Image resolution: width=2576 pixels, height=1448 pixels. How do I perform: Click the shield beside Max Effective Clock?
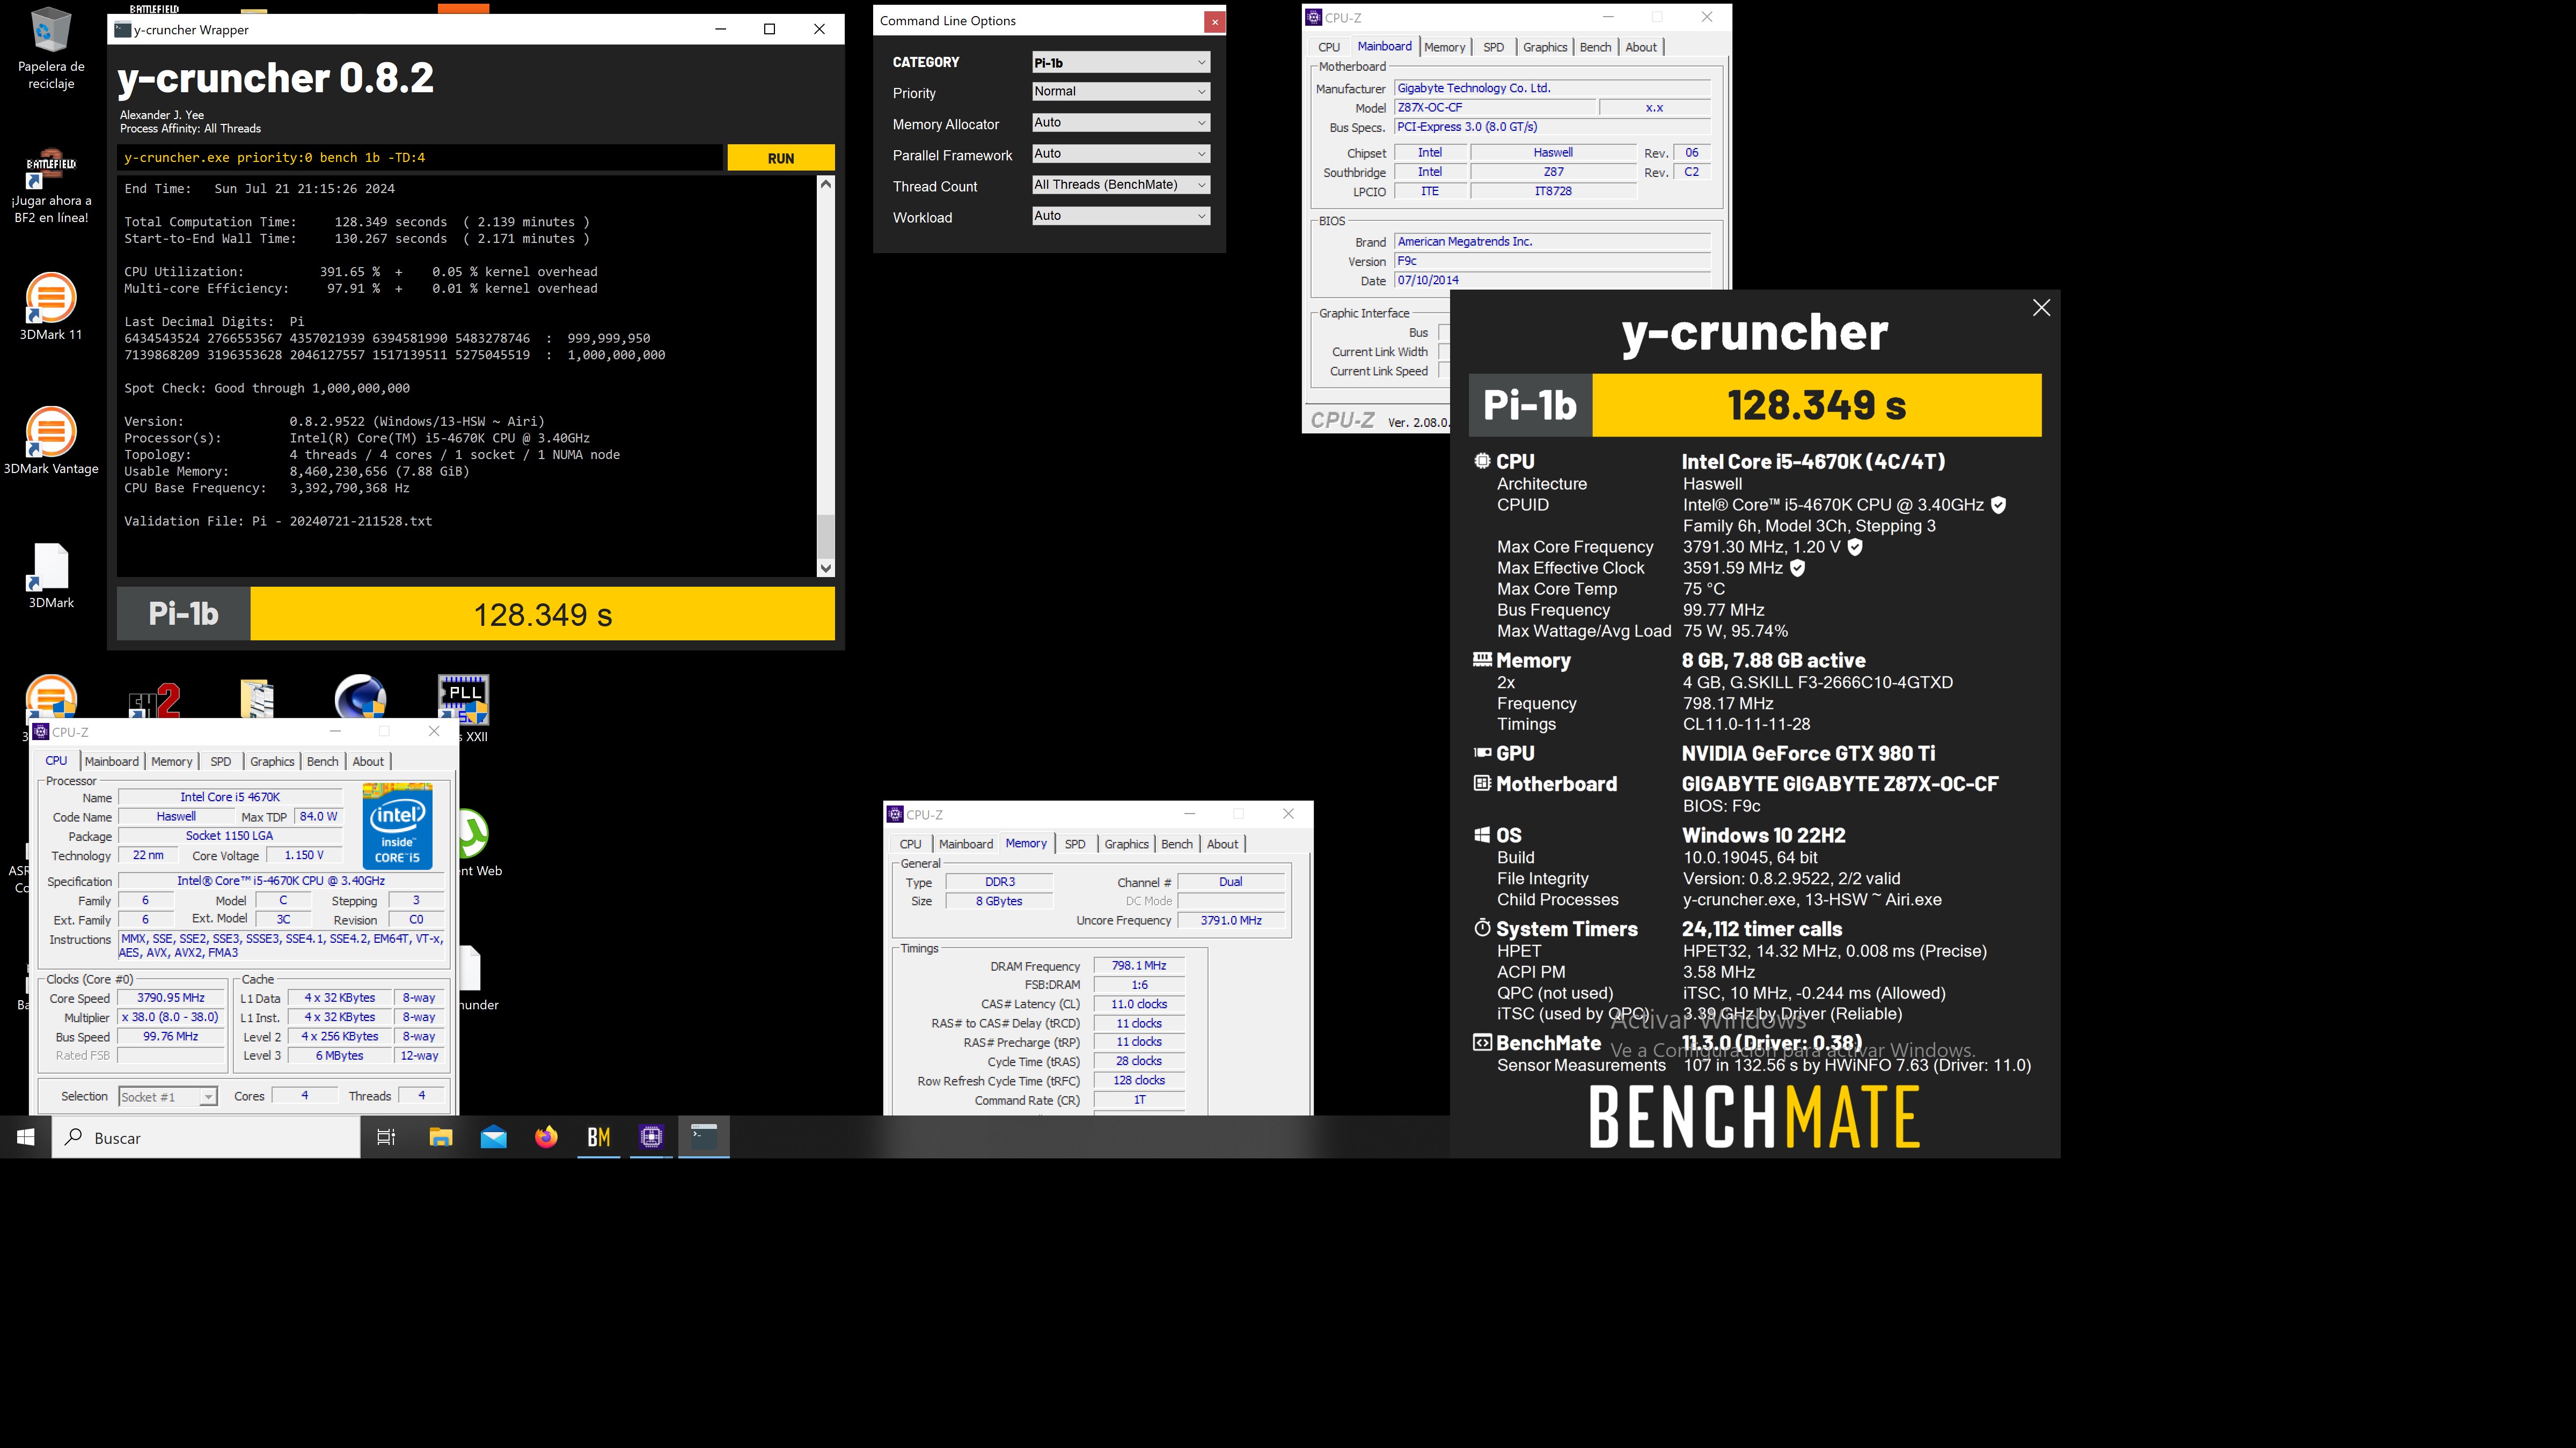1797,567
